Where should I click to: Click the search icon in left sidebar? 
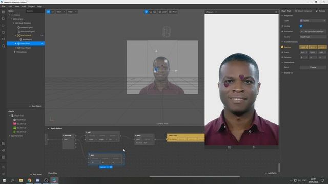4,46
